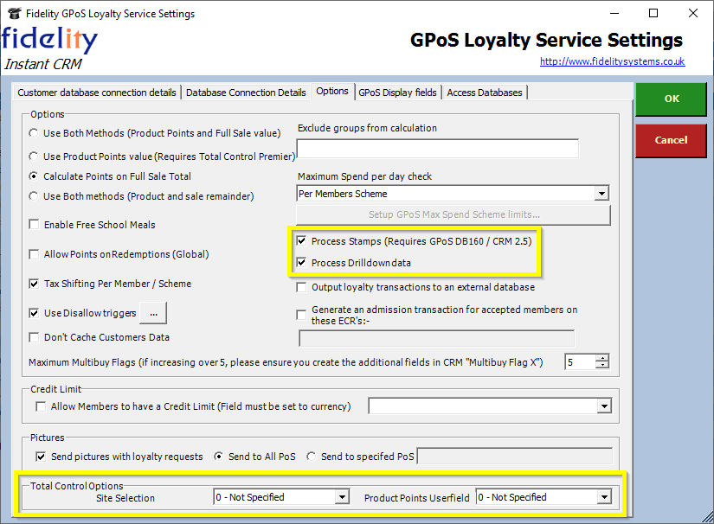Viewport: 714px width, 524px height.
Task: Open Site Selection dropdown
Action: 342,497
